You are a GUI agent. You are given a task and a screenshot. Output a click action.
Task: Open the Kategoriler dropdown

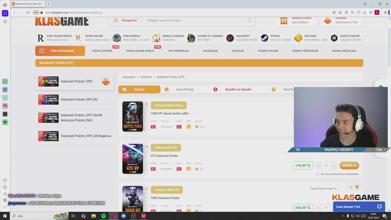click(x=125, y=20)
